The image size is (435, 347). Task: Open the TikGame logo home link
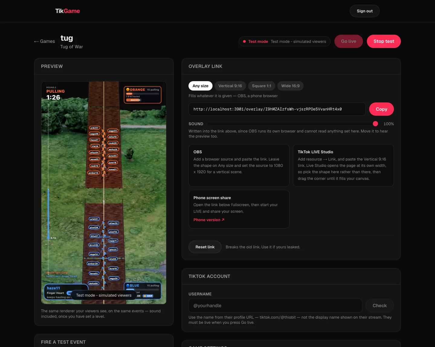point(67,11)
